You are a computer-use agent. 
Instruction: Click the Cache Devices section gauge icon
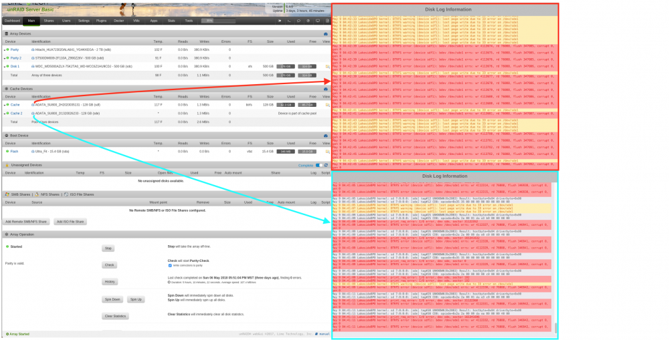[326, 89]
